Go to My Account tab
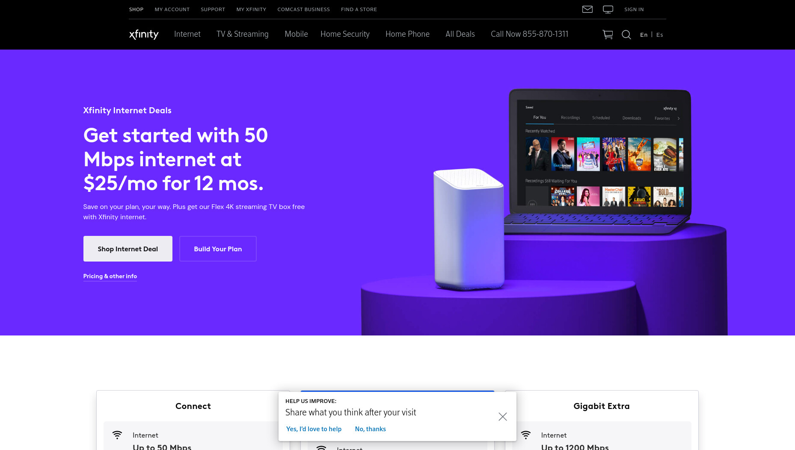Viewport: 795px width, 450px height. tap(172, 9)
